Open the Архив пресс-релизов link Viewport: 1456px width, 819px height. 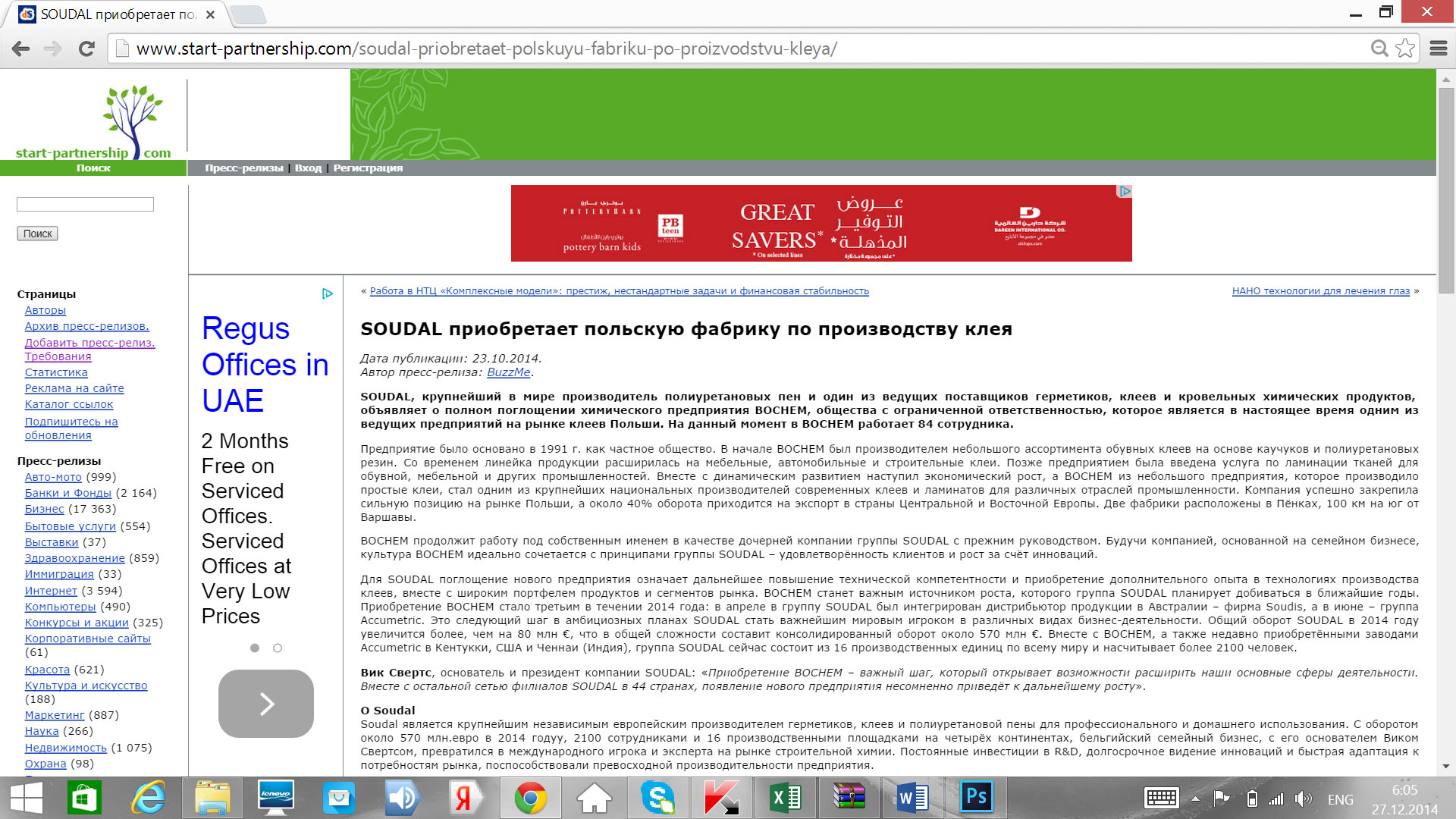coord(87,326)
